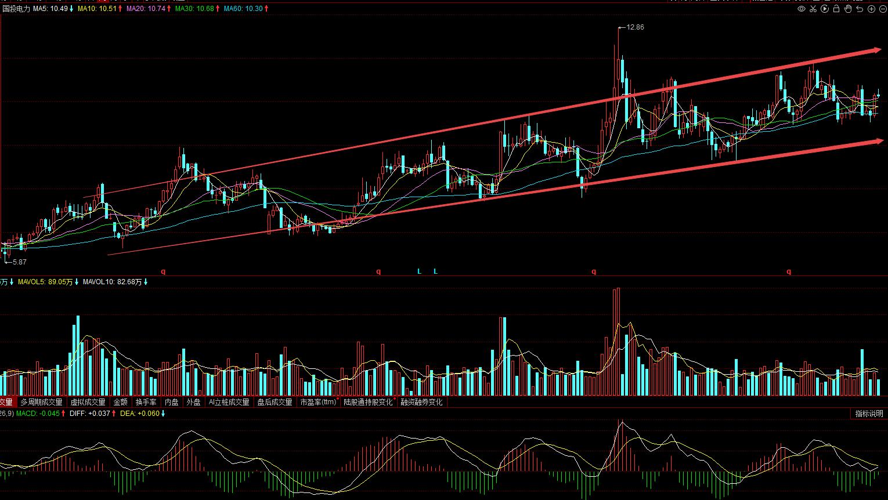Click the red q marker below the 12.86 peak
Viewport: 888px width, 500px height.
[594, 271]
